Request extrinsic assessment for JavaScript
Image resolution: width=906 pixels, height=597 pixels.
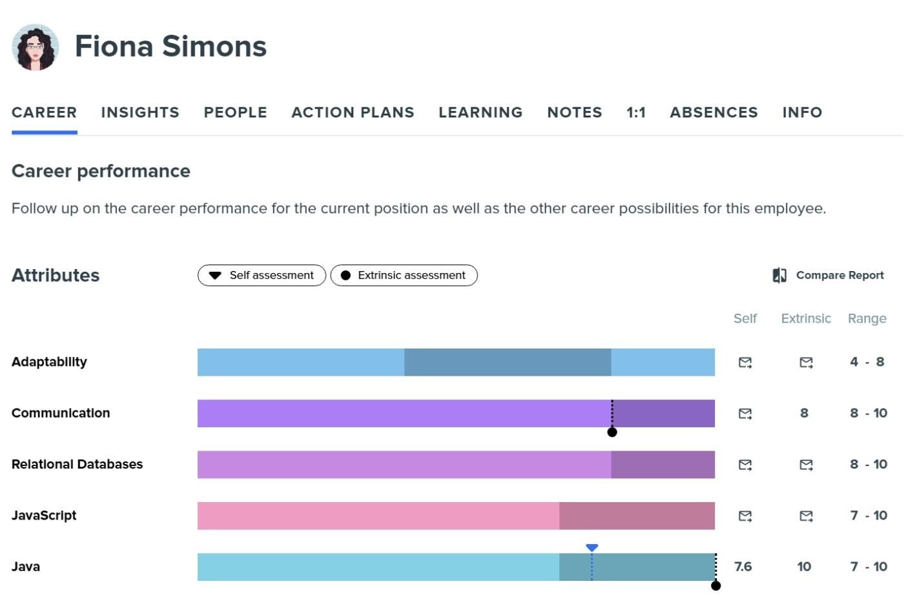[805, 516]
